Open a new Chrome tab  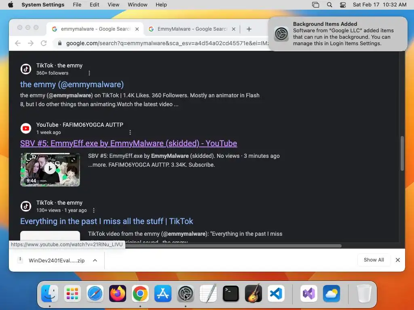coord(249,29)
